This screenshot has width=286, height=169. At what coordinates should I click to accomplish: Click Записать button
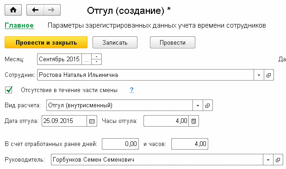(115, 42)
